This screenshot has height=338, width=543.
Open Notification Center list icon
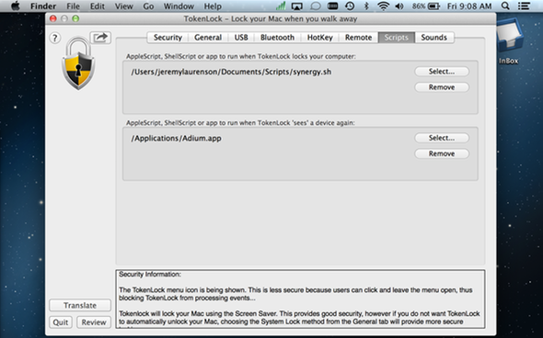click(524, 6)
